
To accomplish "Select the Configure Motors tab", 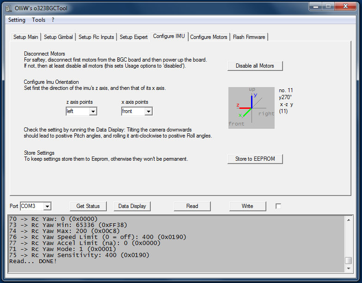I will (x=209, y=37).
